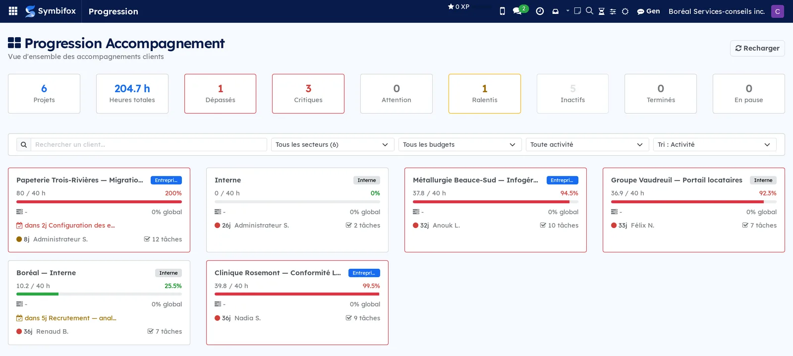Open dans 2j Configuration des e... deadline

pyautogui.click(x=70, y=226)
